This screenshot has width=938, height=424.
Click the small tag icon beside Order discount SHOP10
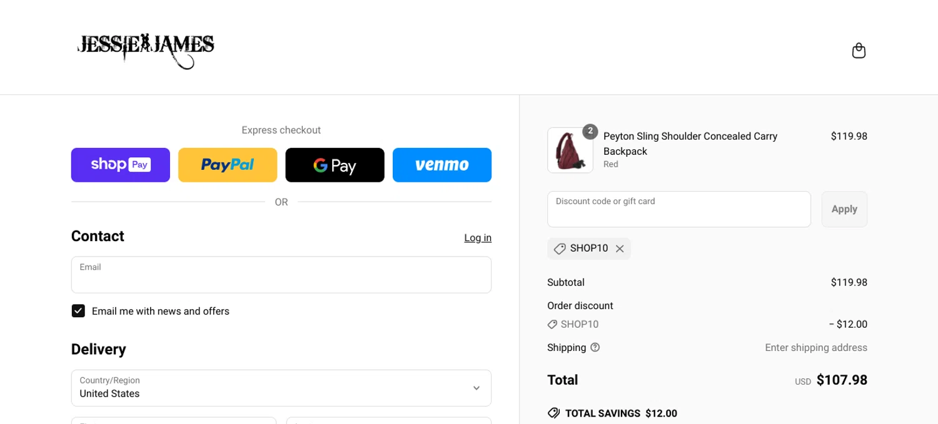tap(552, 324)
